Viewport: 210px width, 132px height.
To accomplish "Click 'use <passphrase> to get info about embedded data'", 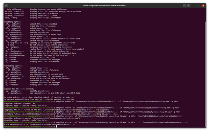I will coord(55,93).
